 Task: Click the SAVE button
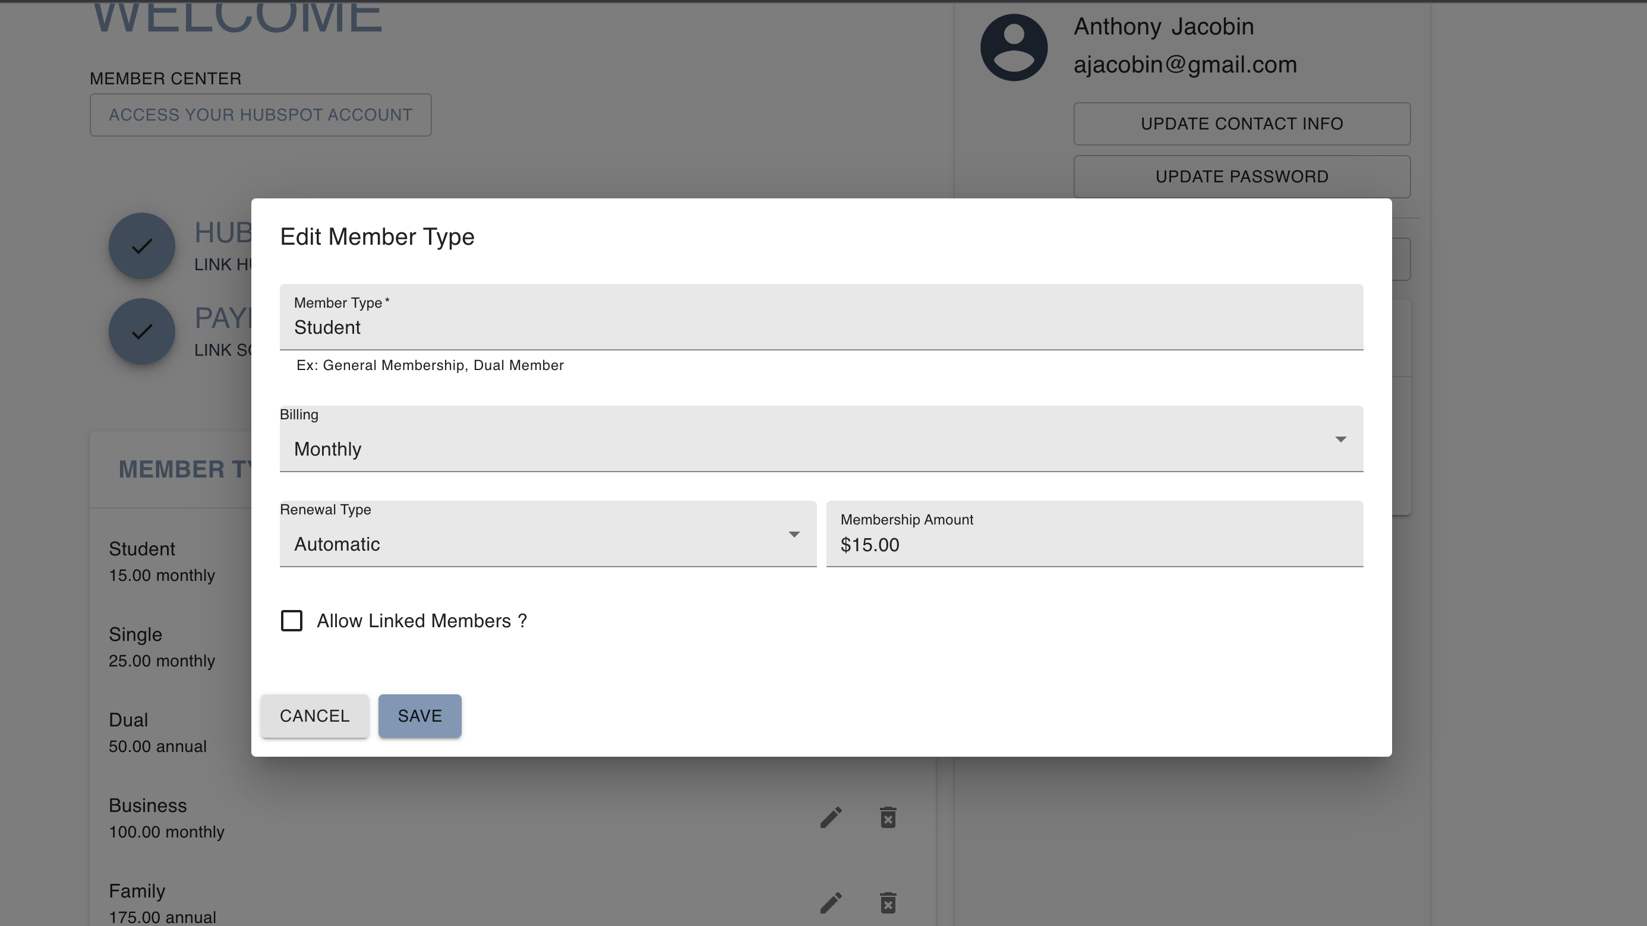coord(419,716)
